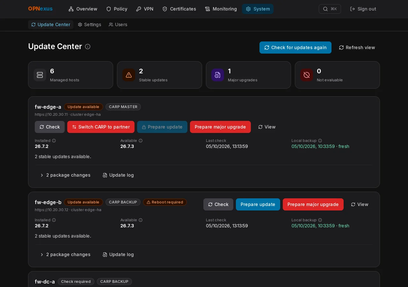Click the https://10.20.30.12 address text
The width and height of the screenshot is (408, 287).
pos(52,210)
